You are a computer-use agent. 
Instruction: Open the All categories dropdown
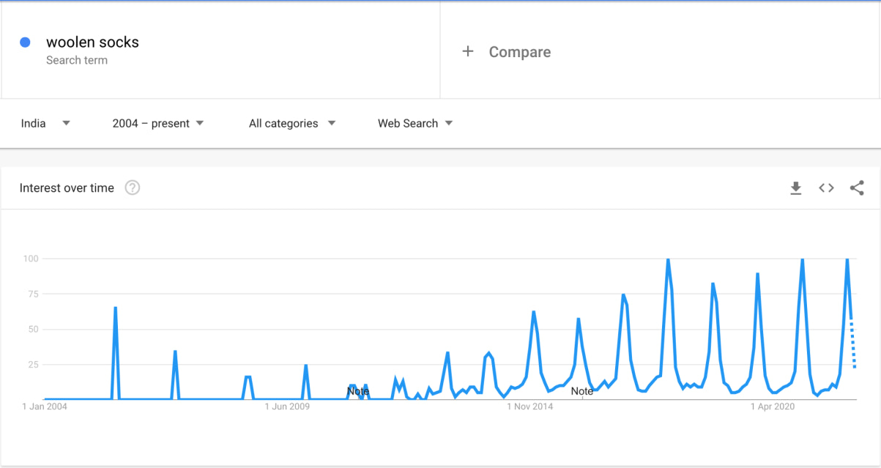click(291, 123)
